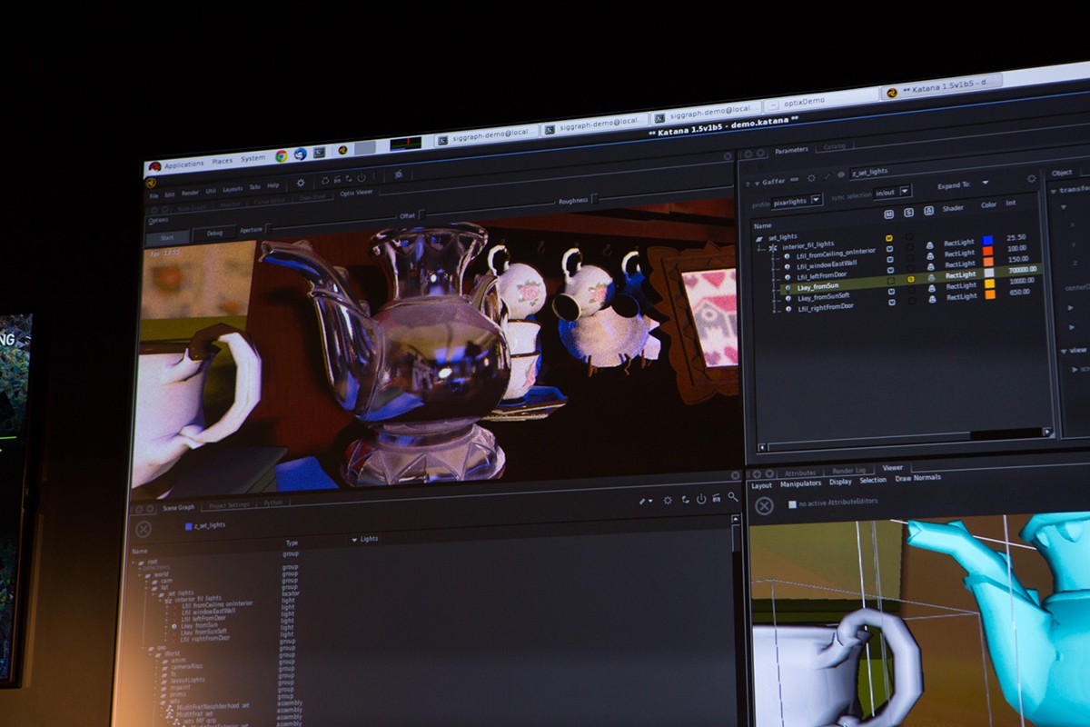Image resolution: width=1090 pixels, height=727 pixels.
Task: Click the Mute column header icon
Action: point(889,214)
